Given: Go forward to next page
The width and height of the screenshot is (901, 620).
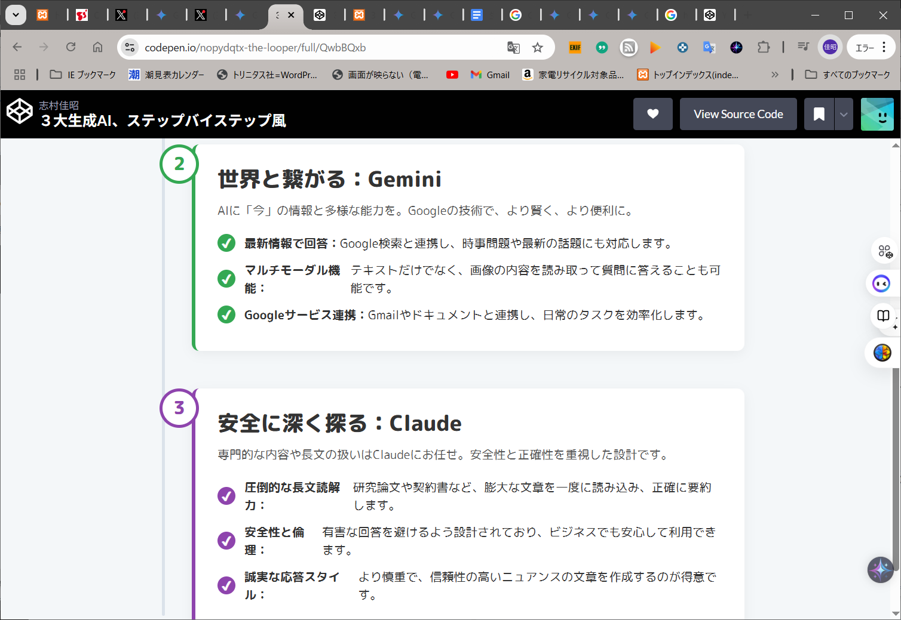Looking at the screenshot, I should click(x=44, y=47).
